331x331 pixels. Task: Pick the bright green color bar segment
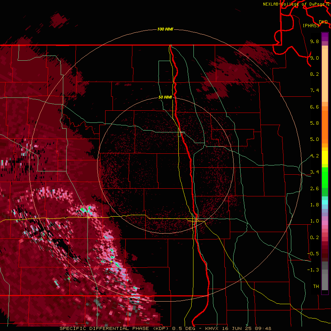click(325, 178)
